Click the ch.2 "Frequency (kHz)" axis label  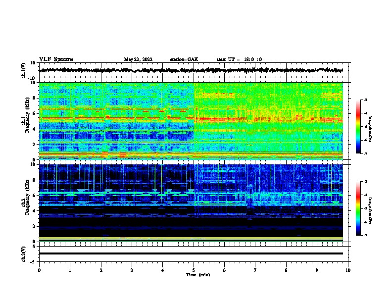[27, 197]
